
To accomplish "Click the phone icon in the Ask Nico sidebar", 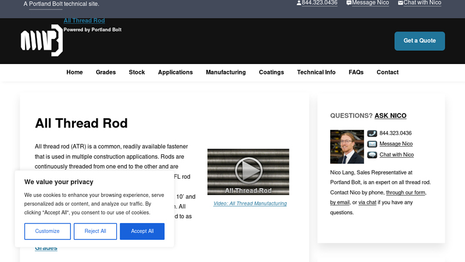I will coord(372,133).
